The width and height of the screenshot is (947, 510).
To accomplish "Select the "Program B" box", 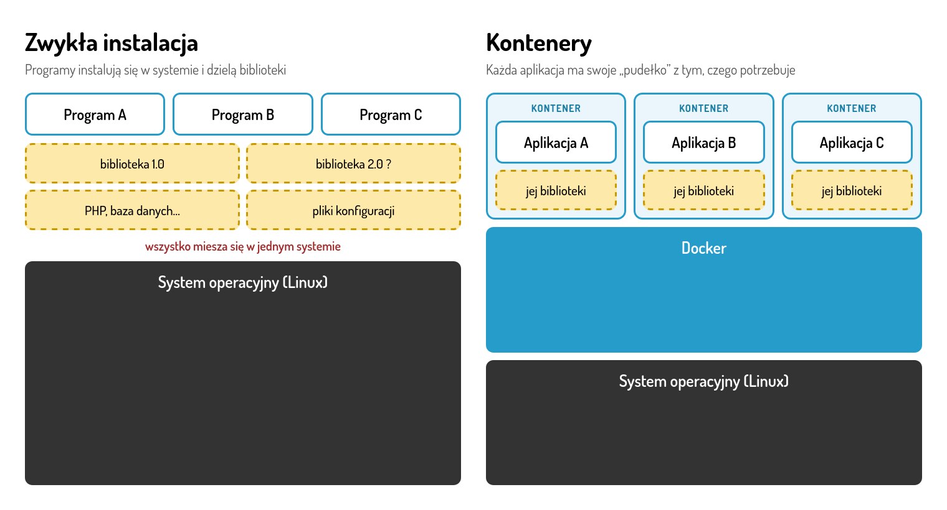I will (x=243, y=114).
